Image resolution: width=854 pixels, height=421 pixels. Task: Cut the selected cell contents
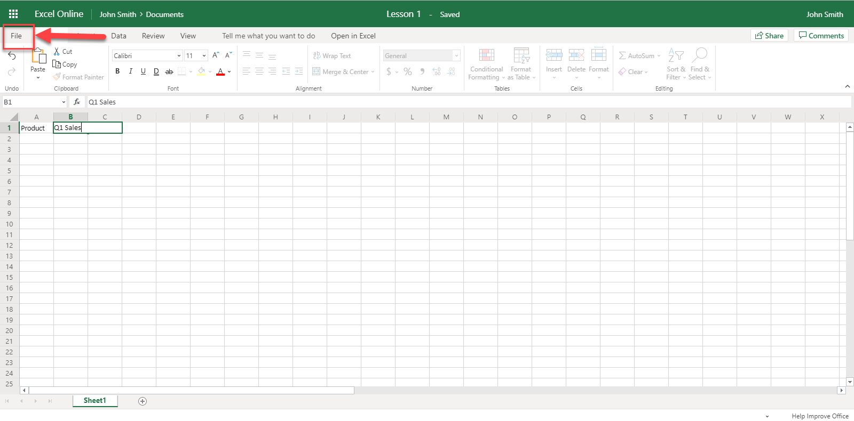coord(63,52)
